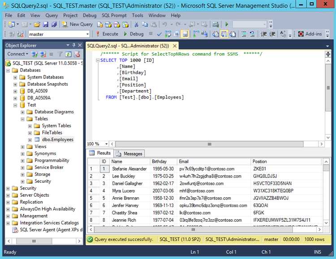
Task: Open the SQL Prompt menu
Action: coord(114,15)
